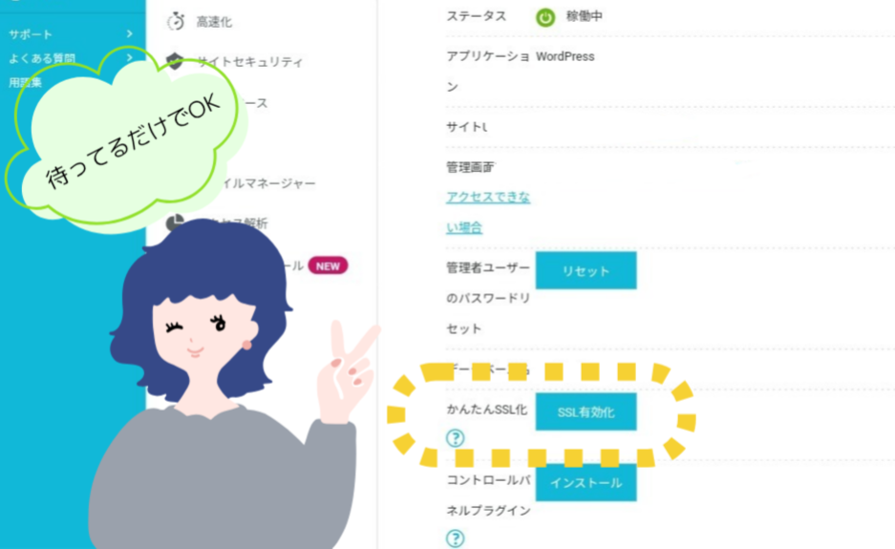
Task: Open the ファイルマネージャー menu item
Action: coord(267,183)
